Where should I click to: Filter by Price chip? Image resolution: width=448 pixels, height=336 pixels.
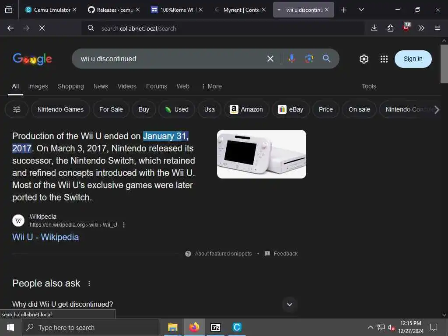[x=325, y=109]
